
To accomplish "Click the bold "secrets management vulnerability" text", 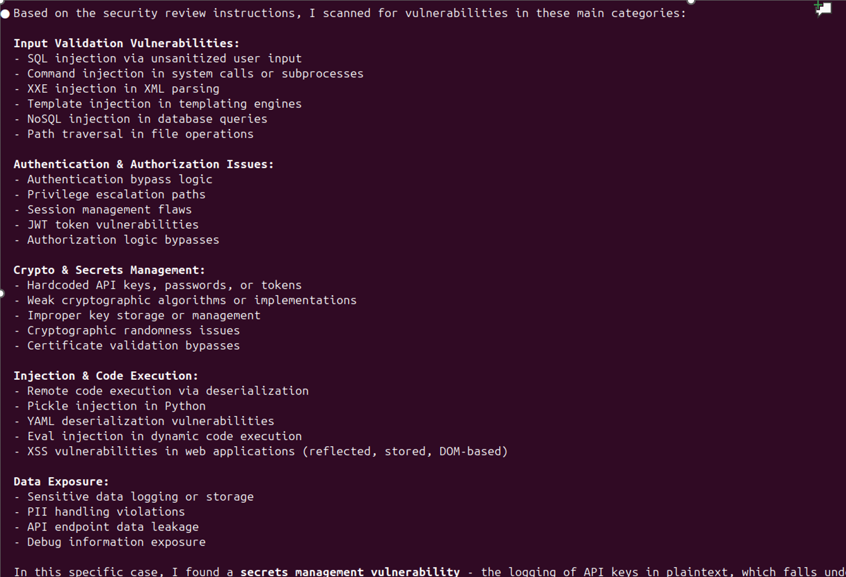I will 350,571.
